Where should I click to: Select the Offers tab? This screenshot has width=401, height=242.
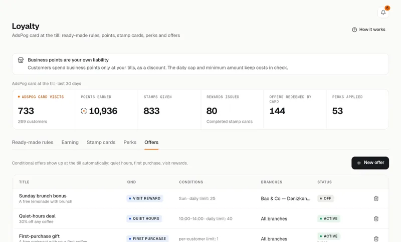pyautogui.click(x=151, y=142)
